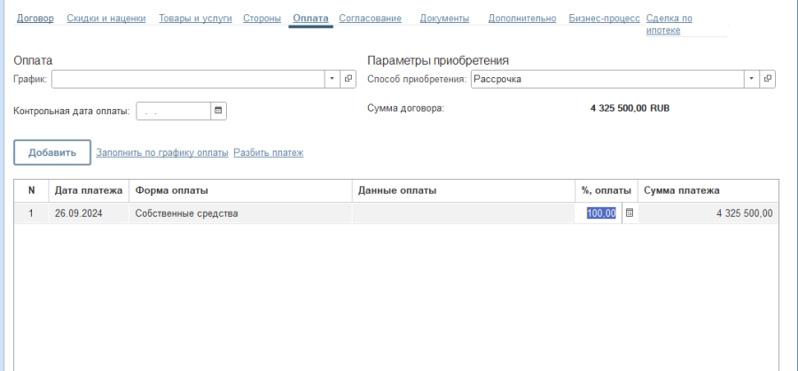The width and height of the screenshot is (798, 371).
Task: Open the Сделка по ипотеке tab
Action: (669, 24)
